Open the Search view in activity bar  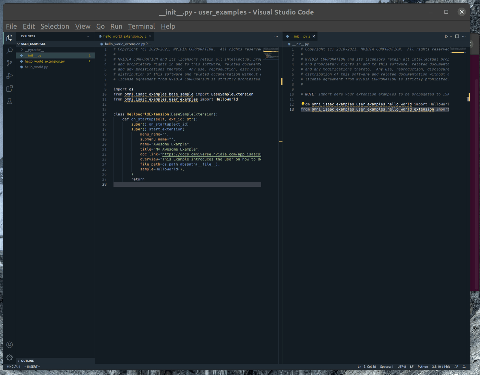click(x=10, y=51)
